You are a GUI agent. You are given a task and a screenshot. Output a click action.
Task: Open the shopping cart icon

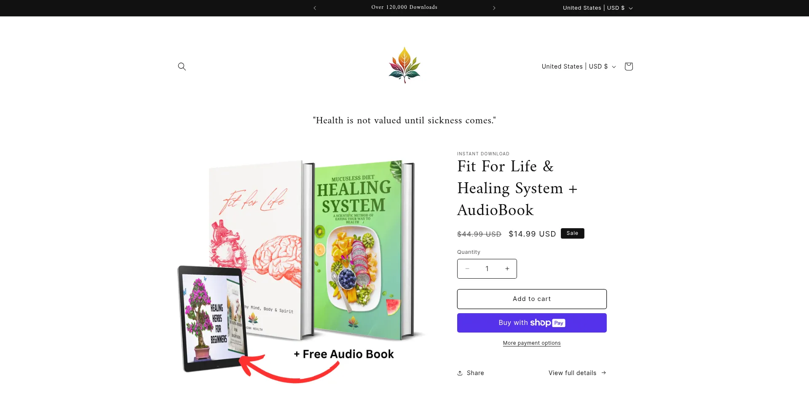point(629,67)
